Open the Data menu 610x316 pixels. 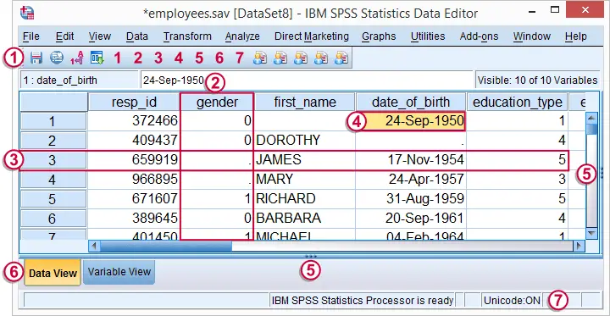[x=137, y=36]
